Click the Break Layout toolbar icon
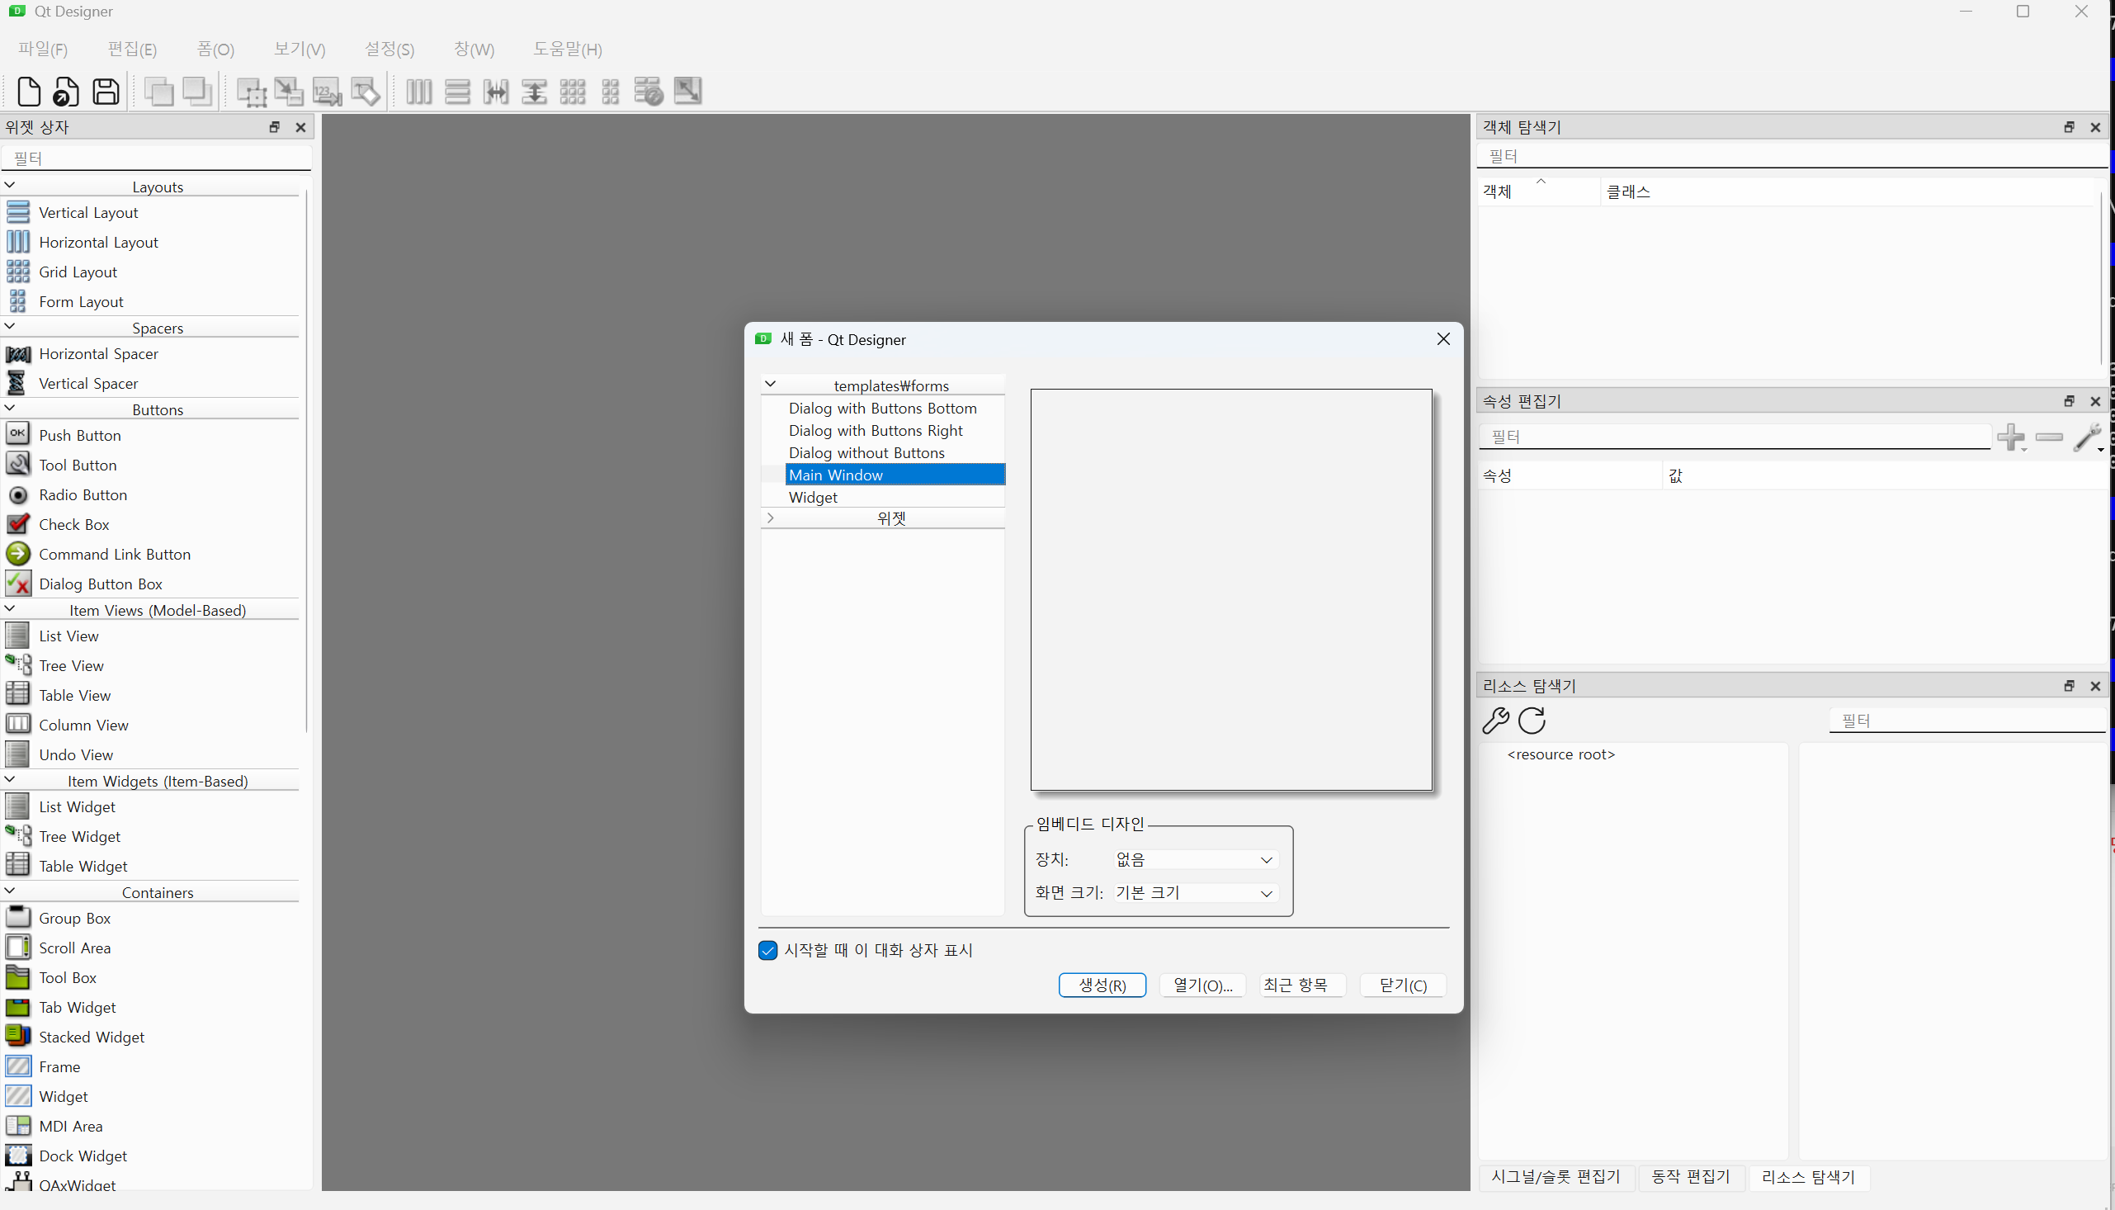Viewport: 2115px width, 1210px height. [648, 92]
